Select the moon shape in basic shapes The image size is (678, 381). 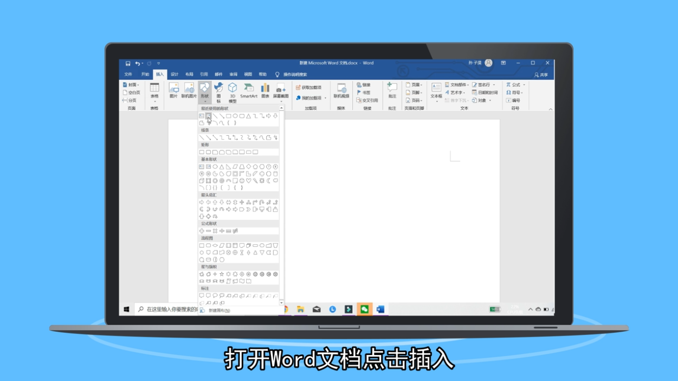coord(268,180)
